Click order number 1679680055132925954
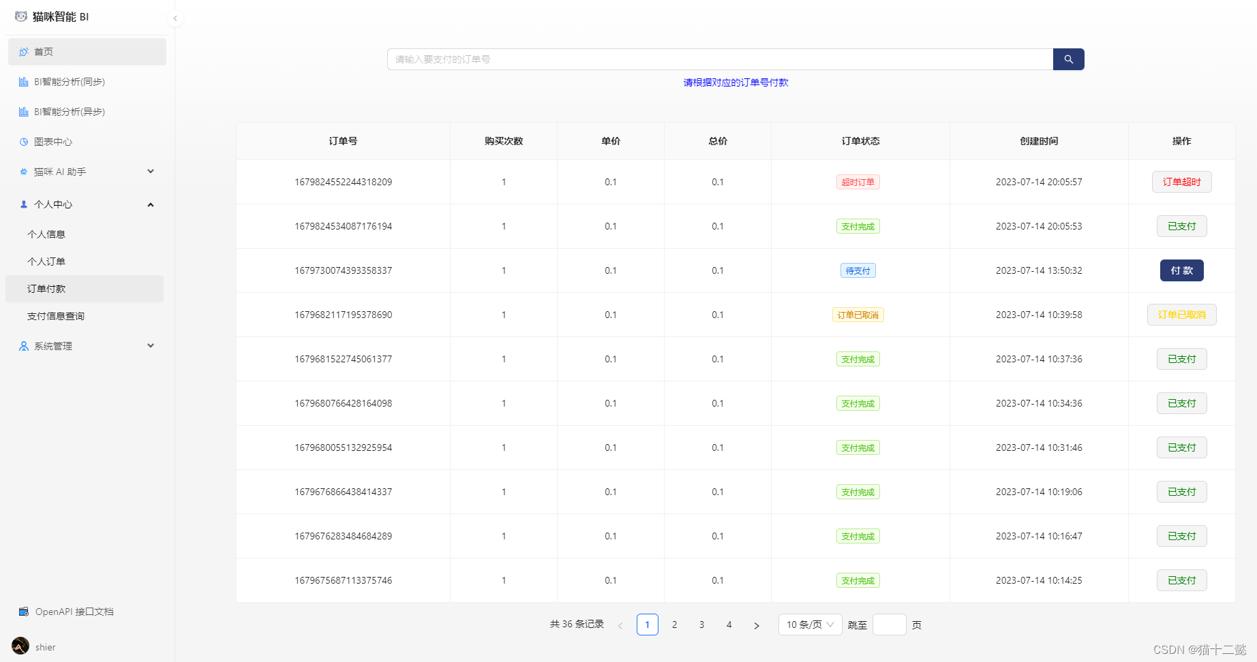The height and width of the screenshot is (662, 1257). pos(344,447)
